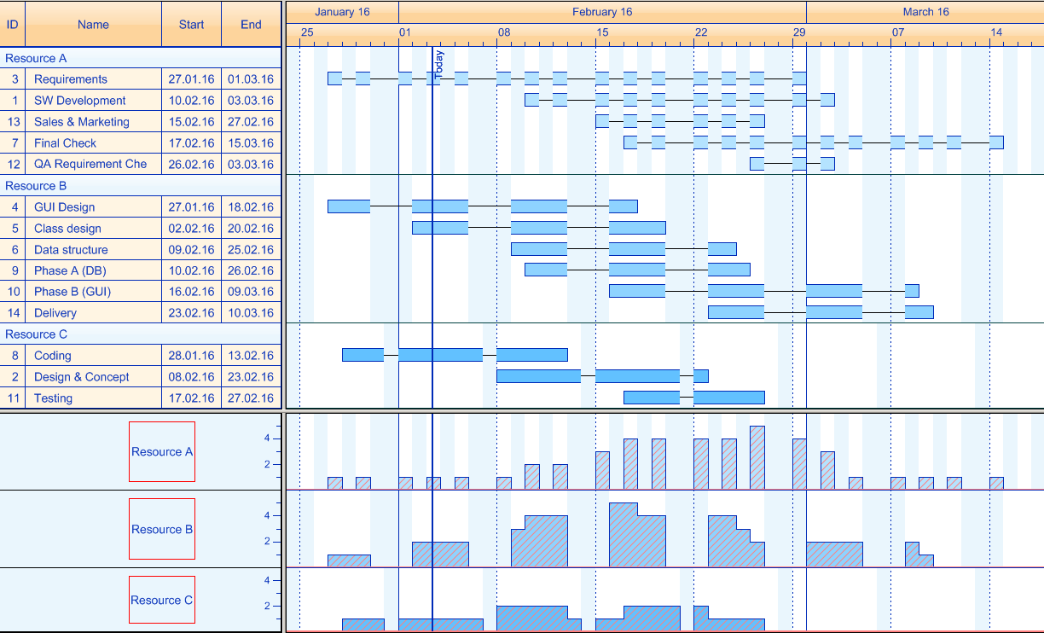1044x633 pixels.
Task: Click the Resource B histogram peak at 15 February
Action: click(623, 535)
